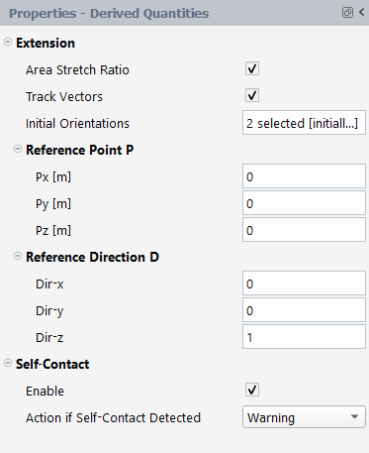Screen dimensions: 369x453
Task: Undock the Properties panel with float icon
Action: 347,13
